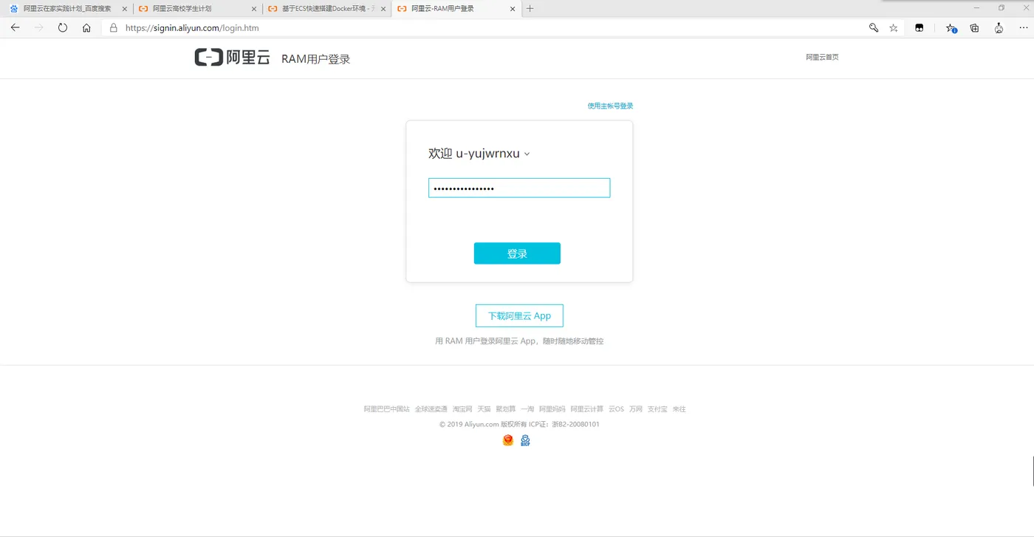The height and width of the screenshot is (537, 1034).
Task: Reload the current page
Action: click(x=63, y=28)
